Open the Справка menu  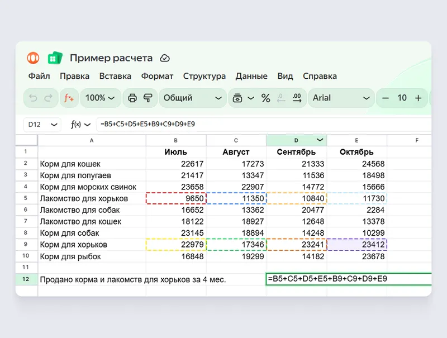320,76
